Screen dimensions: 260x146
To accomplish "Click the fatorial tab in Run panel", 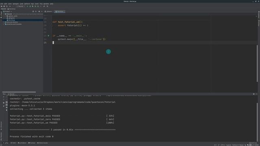I will [11, 94].
